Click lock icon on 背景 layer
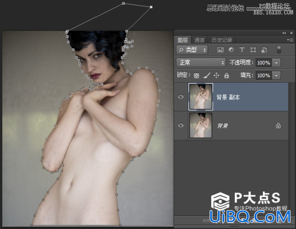This screenshot has height=229, width=296. pos(278,126)
